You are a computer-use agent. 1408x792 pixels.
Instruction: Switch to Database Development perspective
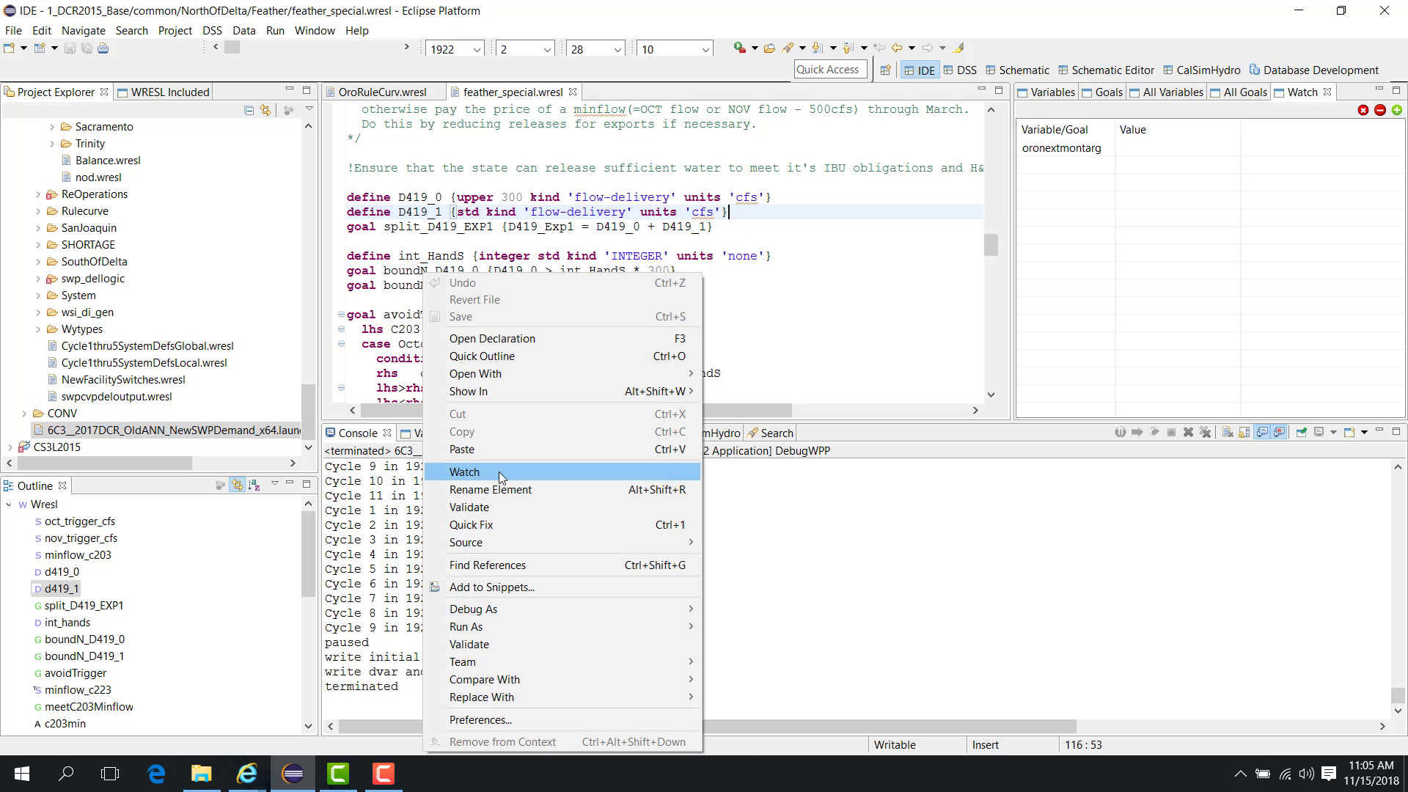[1314, 70]
